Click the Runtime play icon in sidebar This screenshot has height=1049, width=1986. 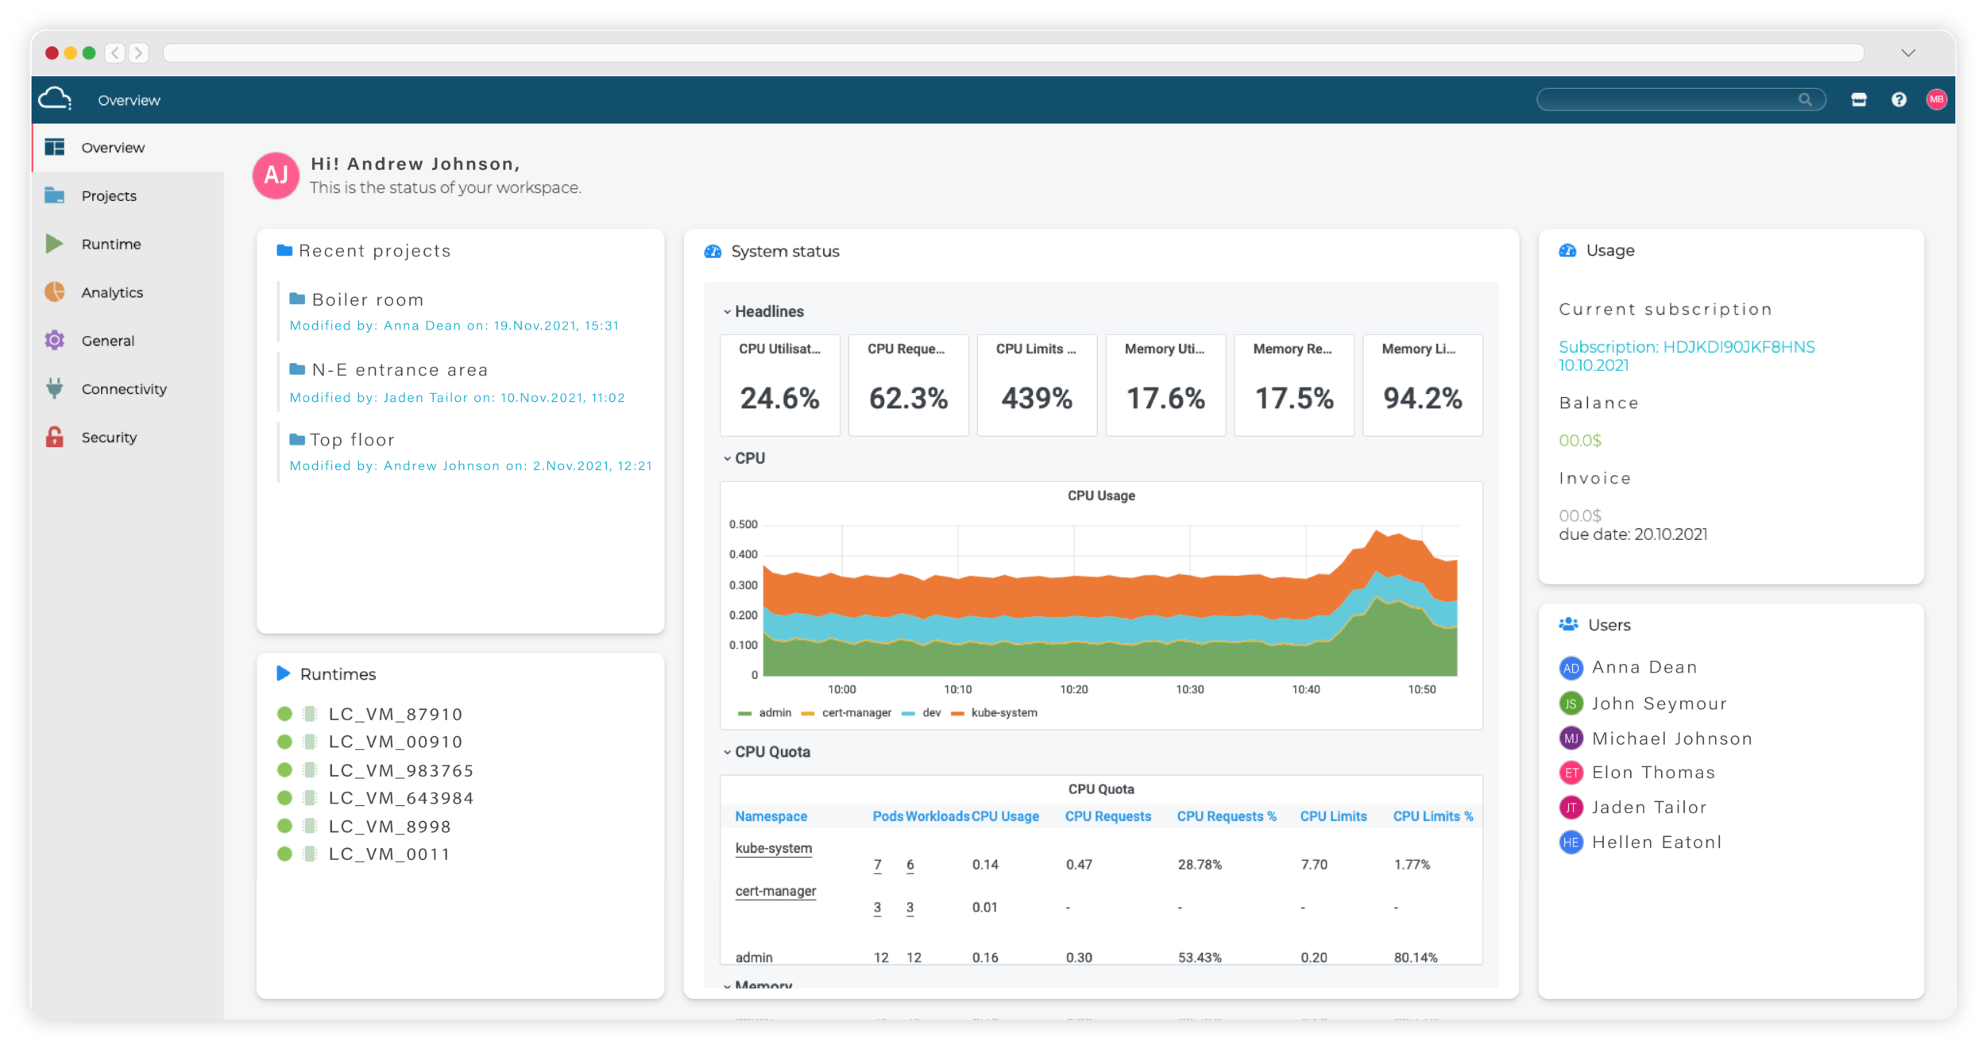tap(55, 244)
